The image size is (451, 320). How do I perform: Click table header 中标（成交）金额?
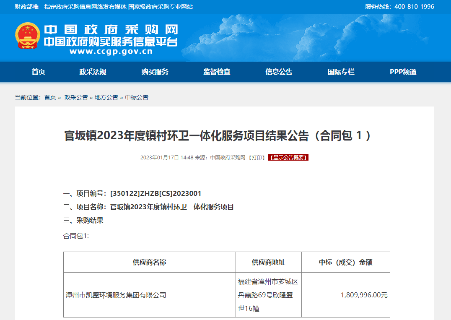[346, 262]
